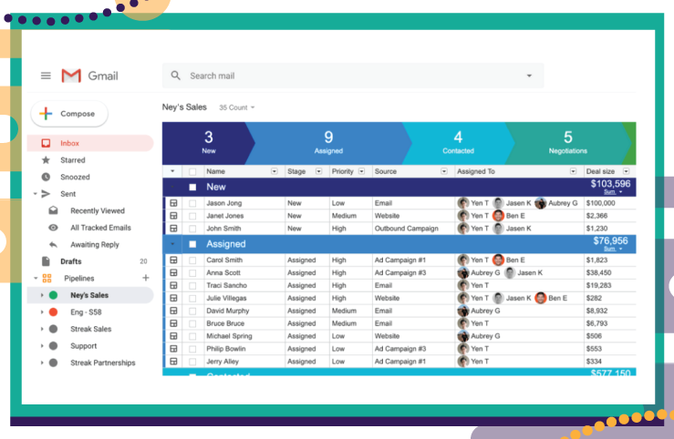Screen dimensions: 674x439
Task: Click the Sum link under $76,956
Action: click(609, 249)
